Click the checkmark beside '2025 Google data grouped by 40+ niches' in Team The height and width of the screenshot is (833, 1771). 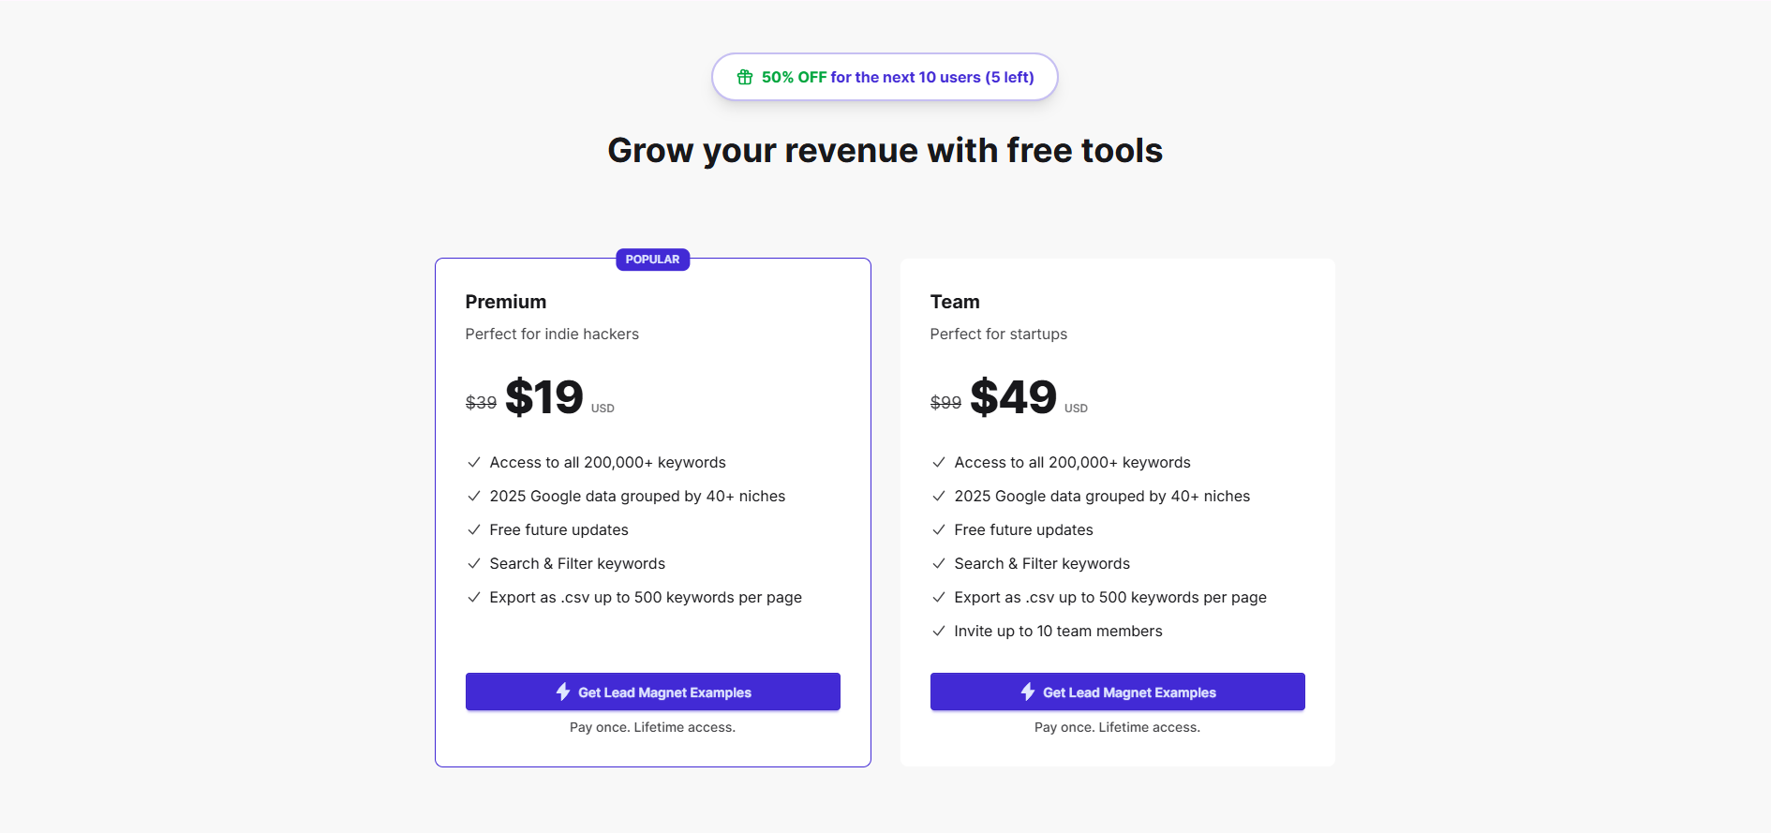tap(938, 496)
